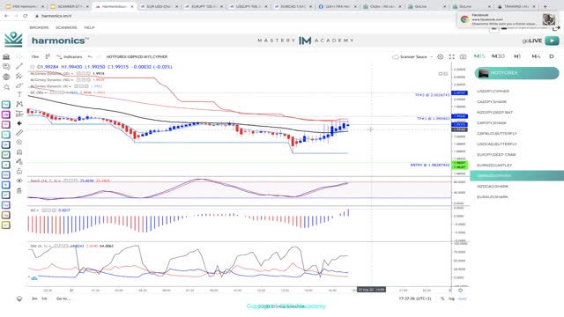Screen dimensions: 564x317
Task: Click the goLIVE play button
Action: pos(552,41)
